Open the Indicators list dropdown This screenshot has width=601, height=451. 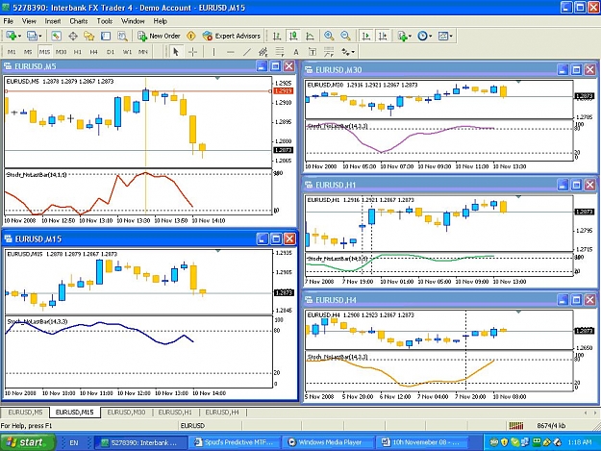tap(405, 36)
